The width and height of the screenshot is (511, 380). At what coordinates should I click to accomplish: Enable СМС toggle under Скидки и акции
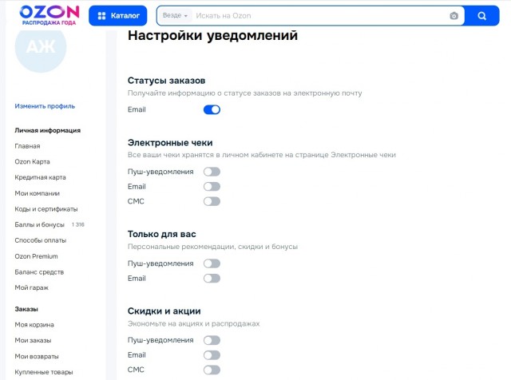(x=212, y=370)
